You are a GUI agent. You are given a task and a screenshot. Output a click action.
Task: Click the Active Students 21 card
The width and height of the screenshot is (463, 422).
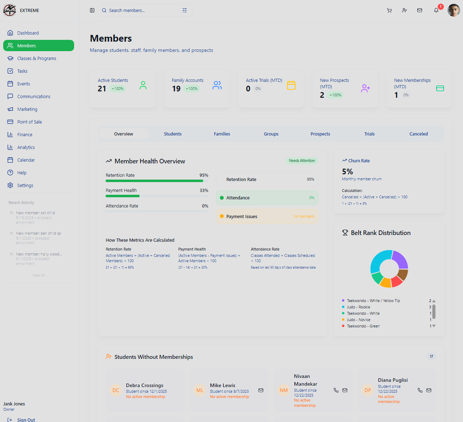[x=123, y=89]
